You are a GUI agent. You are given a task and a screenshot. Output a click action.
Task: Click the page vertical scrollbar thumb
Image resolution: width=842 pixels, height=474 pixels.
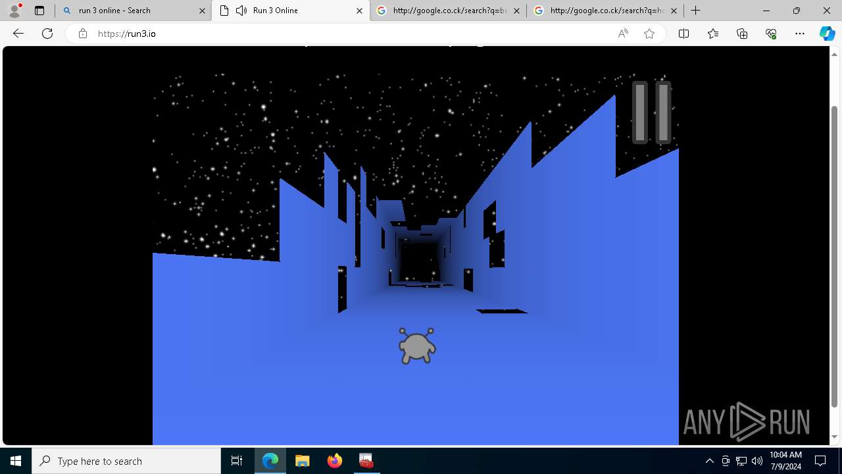[x=835, y=256]
